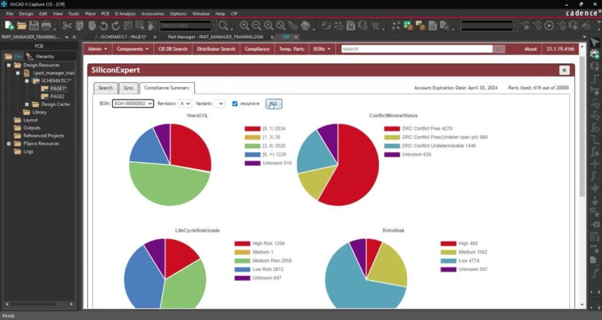
Task: Click the red High Risk 1204 legend swatch
Action: [x=242, y=244]
